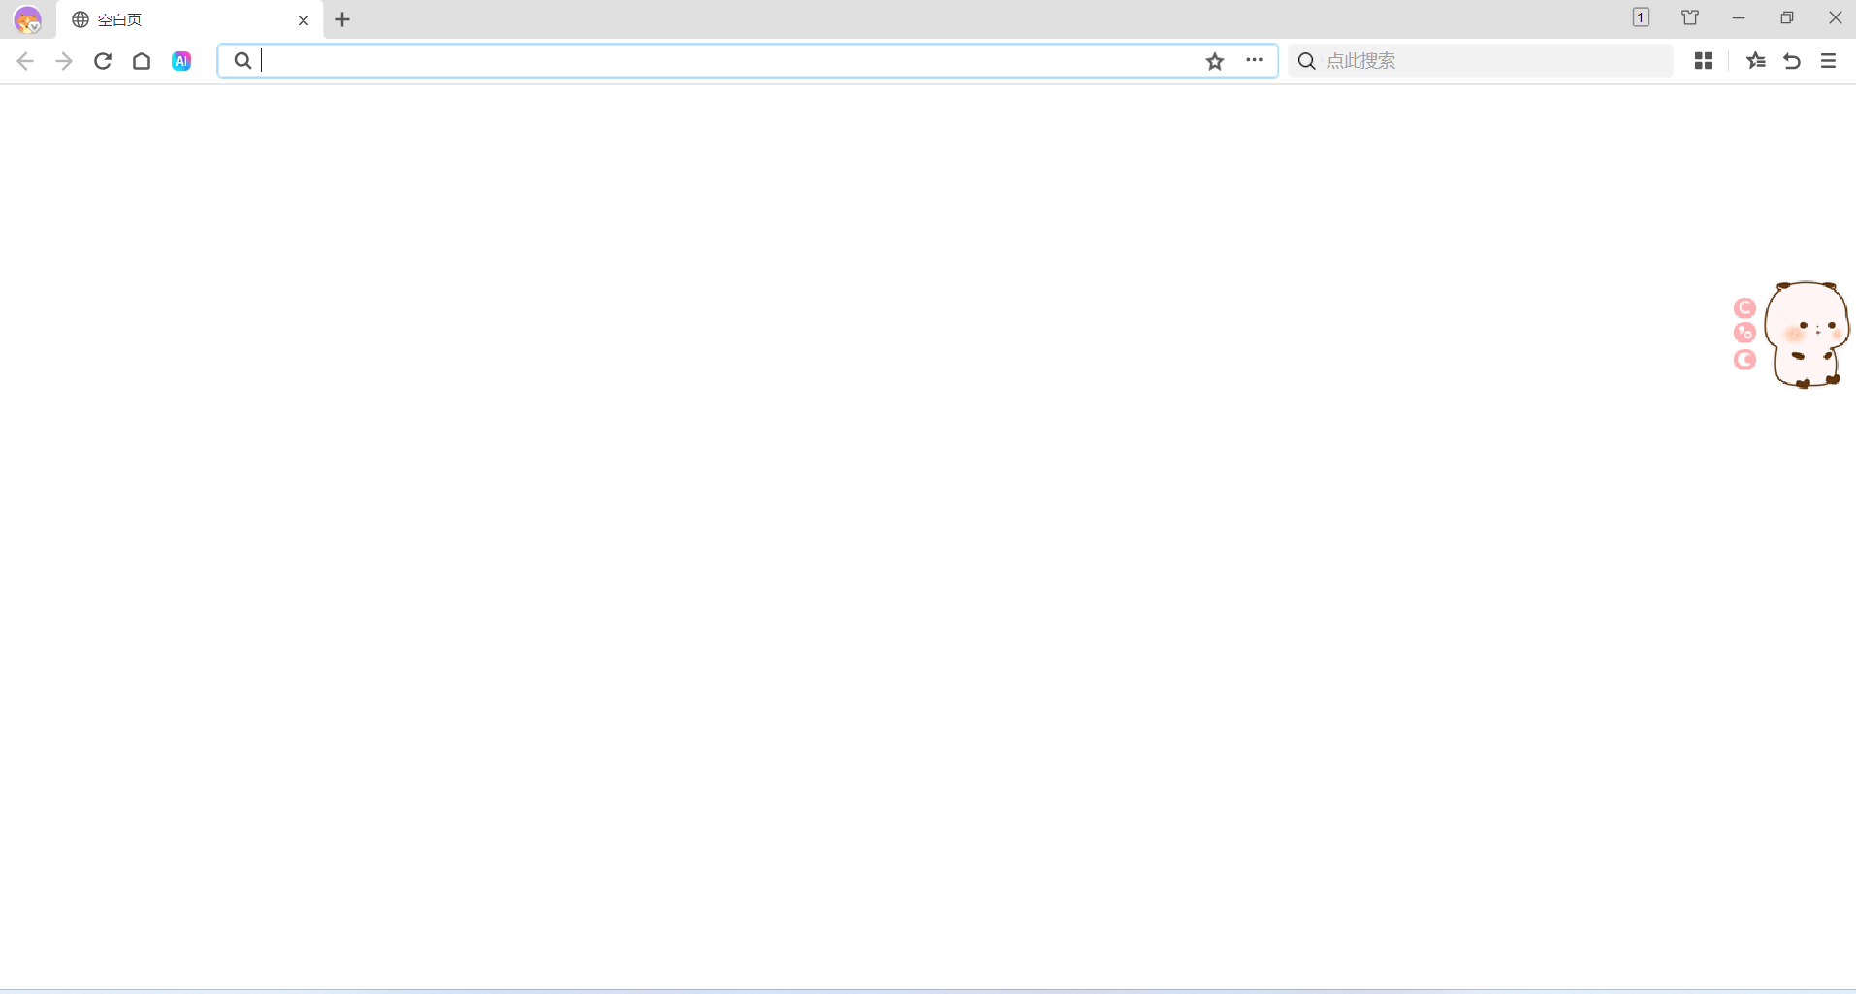1856x994 pixels.
Task: Go back to the previous page
Action: (25, 61)
